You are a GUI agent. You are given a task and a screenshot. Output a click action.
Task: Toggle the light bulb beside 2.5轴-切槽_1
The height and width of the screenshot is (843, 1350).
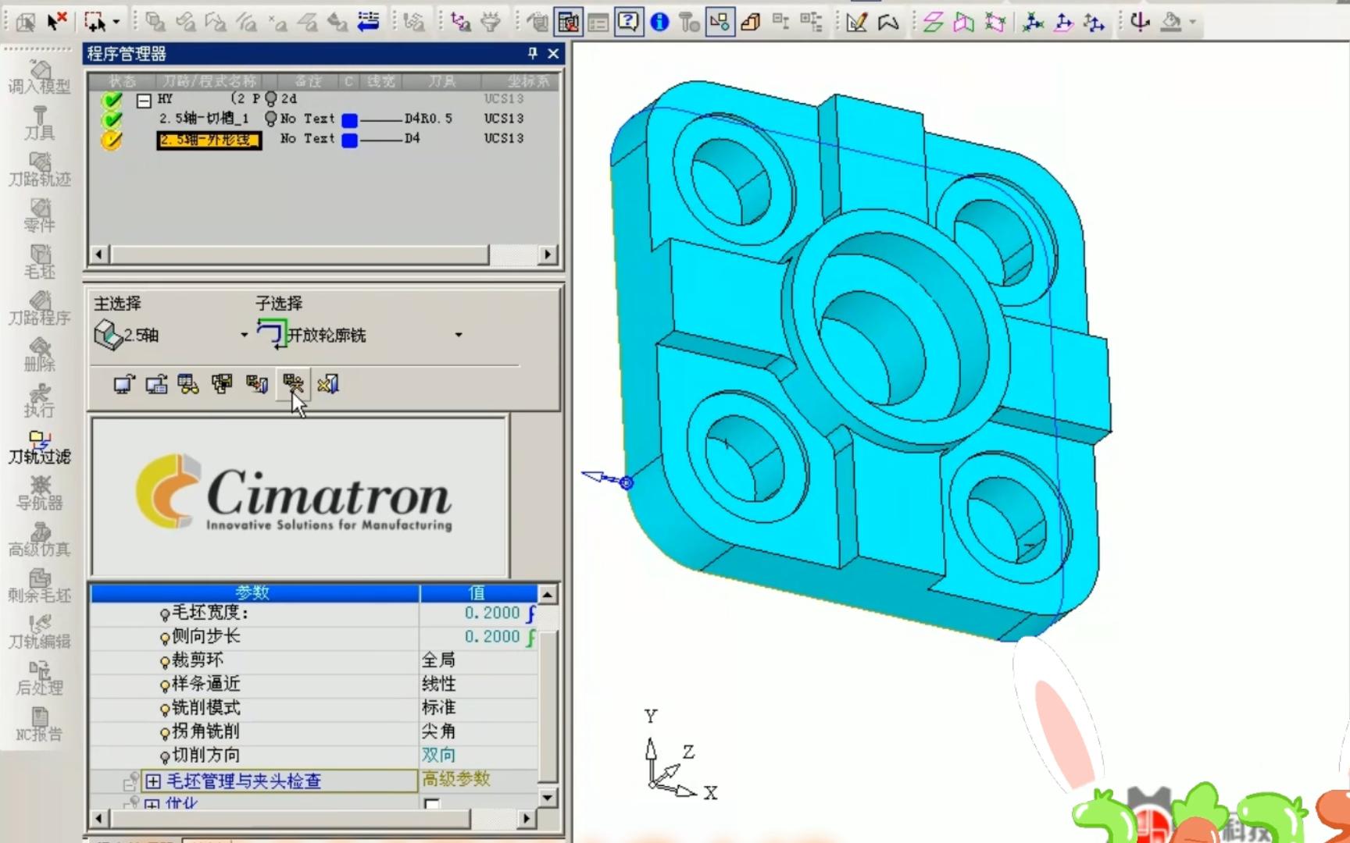pos(270,119)
